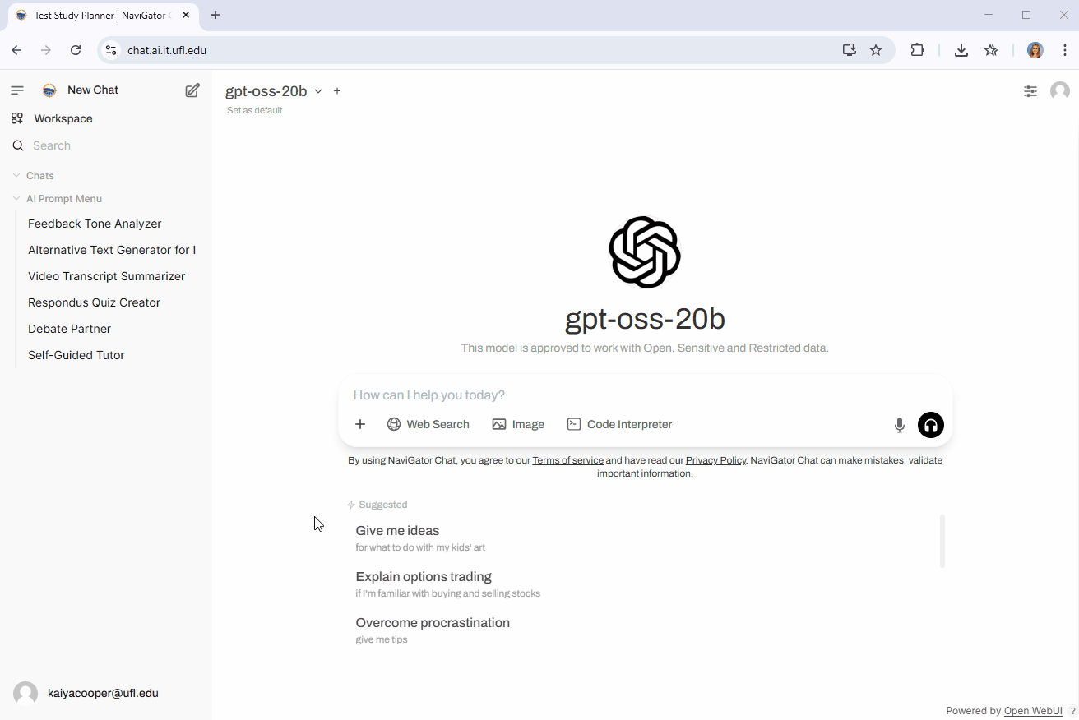This screenshot has height=720, width=1079.
Task: Open Feedback Tone Analyzer prompt
Action: (95, 224)
